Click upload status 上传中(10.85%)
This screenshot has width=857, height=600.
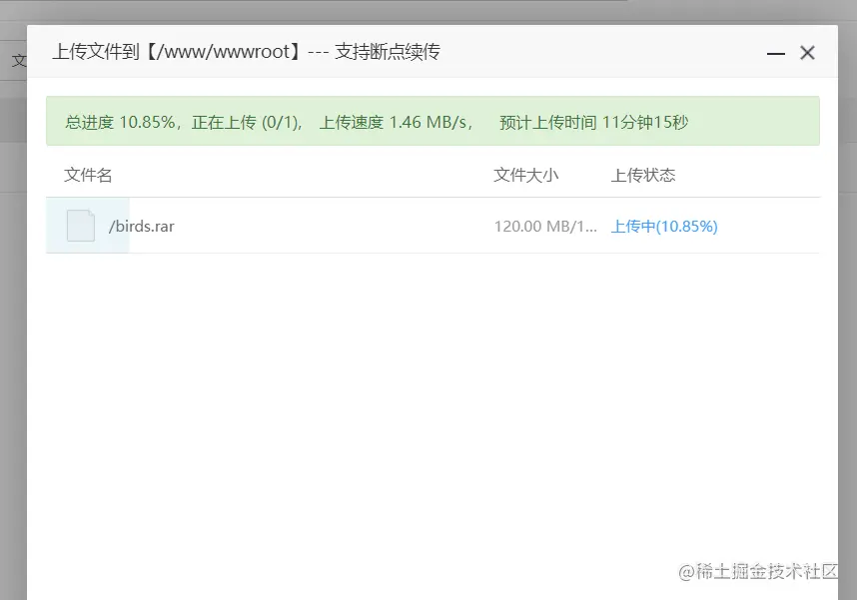point(664,227)
